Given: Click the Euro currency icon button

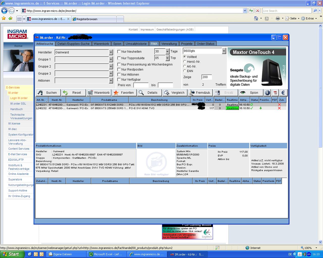Looking at the screenshot, I should (x=283, y=93).
